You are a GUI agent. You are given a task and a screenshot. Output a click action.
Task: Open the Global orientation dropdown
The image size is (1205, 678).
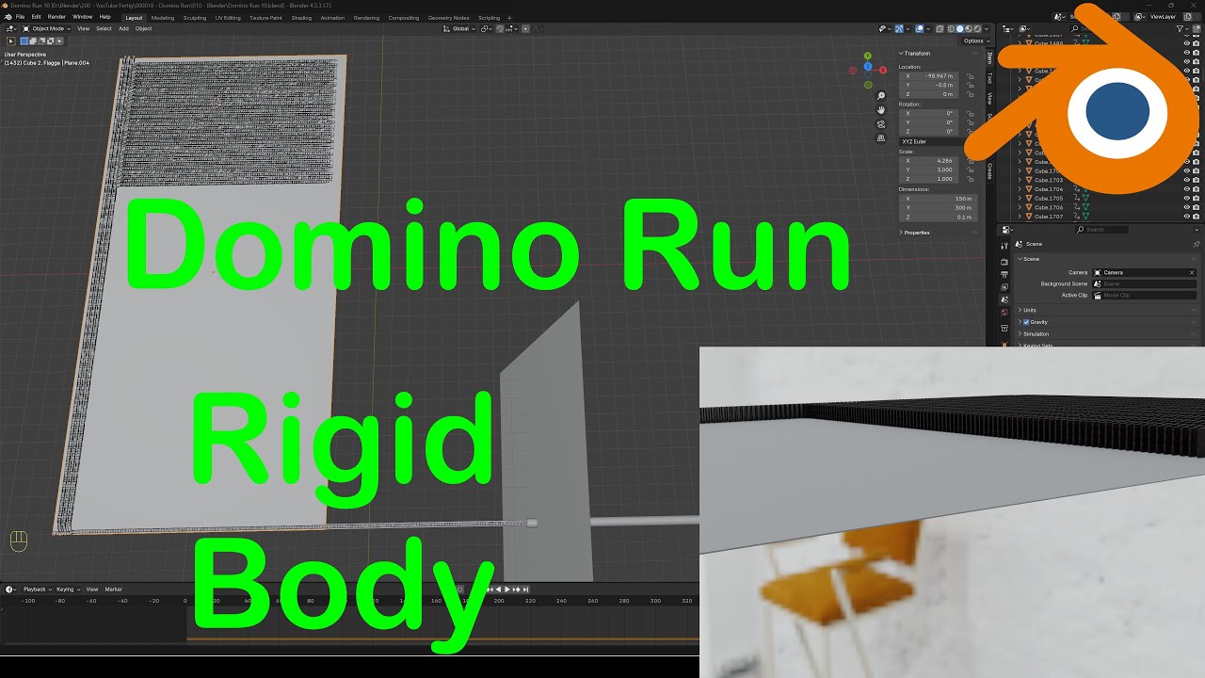tap(461, 29)
